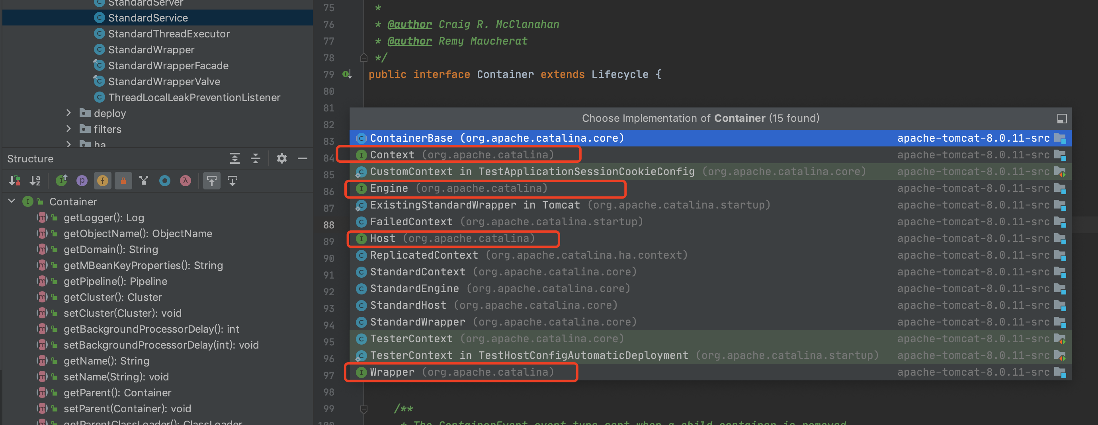This screenshot has height=425, width=1098.
Task: Choose StandardEngine implementation
Action: 710,288
